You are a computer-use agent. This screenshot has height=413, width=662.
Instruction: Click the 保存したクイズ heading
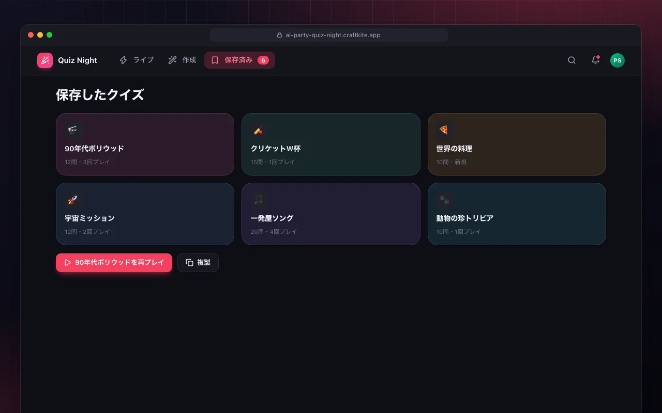tap(100, 95)
